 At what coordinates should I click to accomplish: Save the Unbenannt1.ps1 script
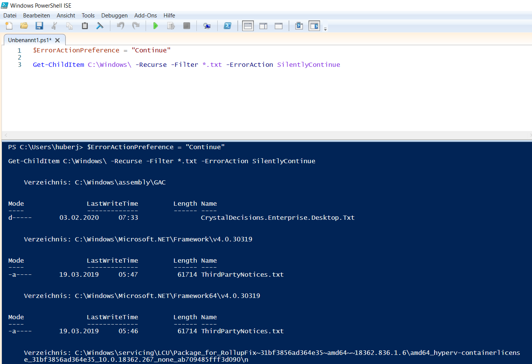coord(39,25)
